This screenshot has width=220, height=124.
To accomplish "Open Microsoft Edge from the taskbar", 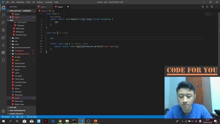I will click(53, 121).
